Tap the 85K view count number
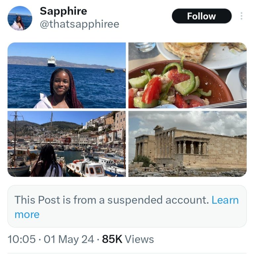The image size is (254, 254). coord(112,239)
